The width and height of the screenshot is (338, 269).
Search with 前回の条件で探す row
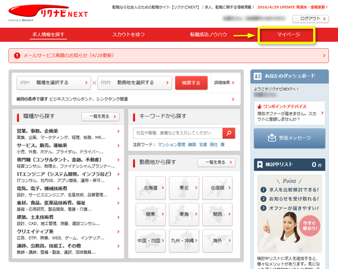(126, 99)
